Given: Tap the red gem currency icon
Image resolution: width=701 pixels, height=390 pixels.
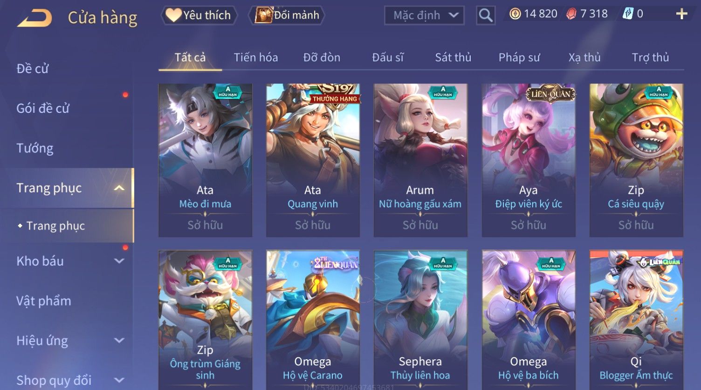Looking at the screenshot, I should tap(571, 14).
